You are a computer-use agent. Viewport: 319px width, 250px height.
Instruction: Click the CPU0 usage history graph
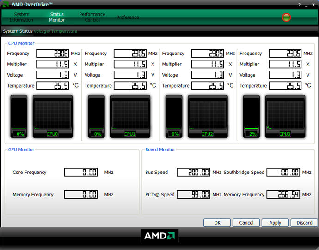click(x=53, y=117)
